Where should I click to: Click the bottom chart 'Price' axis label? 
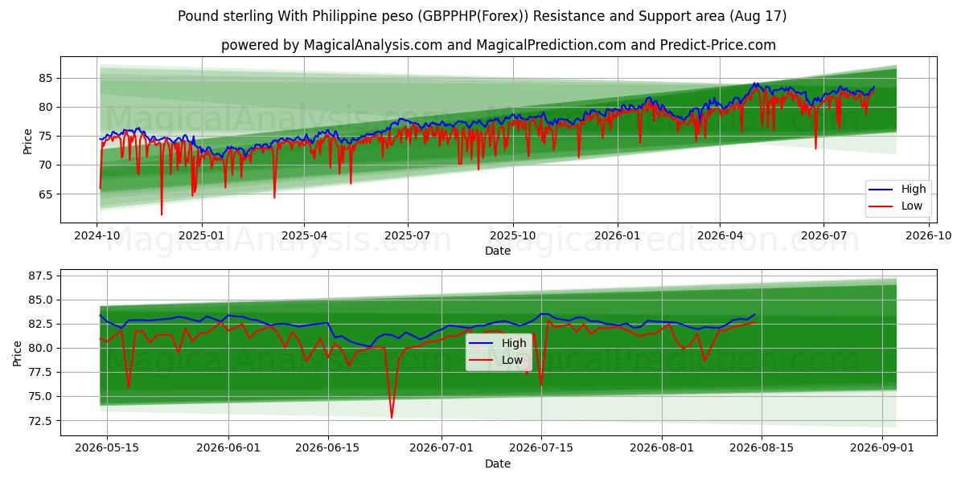click(x=18, y=352)
